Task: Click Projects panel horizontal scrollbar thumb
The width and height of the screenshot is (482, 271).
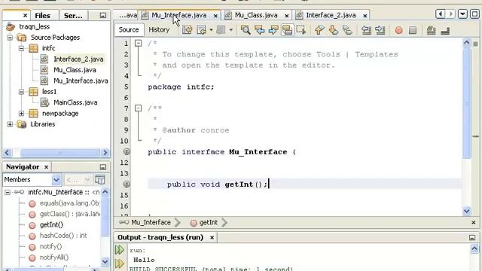Action: point(59,153)
